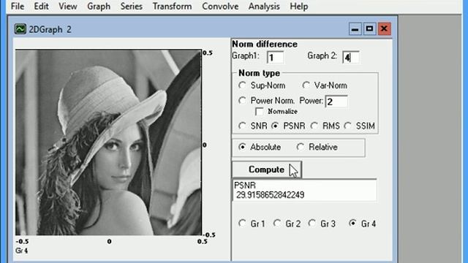
Task: Open the View menu
Action: pyautogui.click(x=68, y=7)
